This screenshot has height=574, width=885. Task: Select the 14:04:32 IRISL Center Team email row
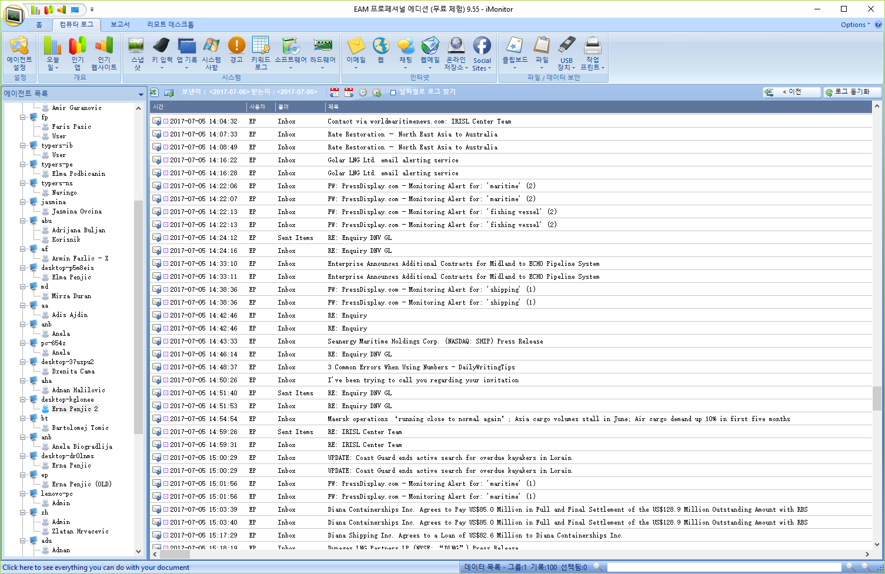(x=510, y=121)
